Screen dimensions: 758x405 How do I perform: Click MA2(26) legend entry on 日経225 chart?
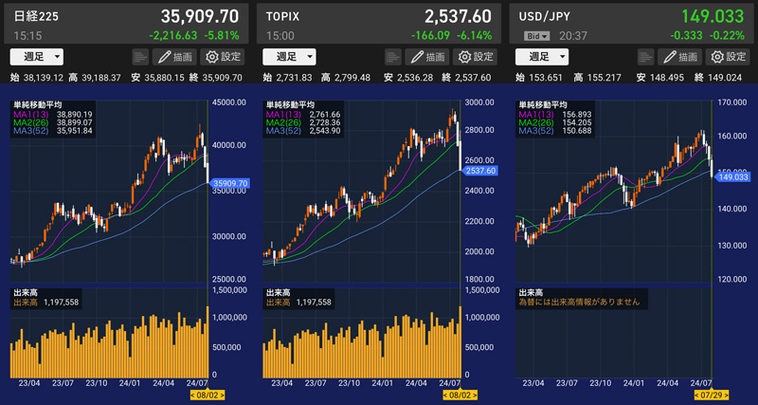click(53, 122)
